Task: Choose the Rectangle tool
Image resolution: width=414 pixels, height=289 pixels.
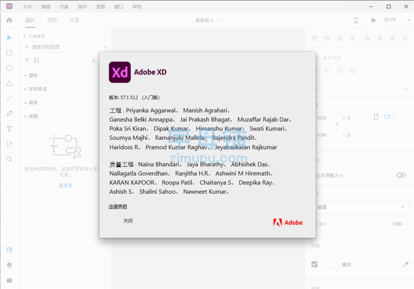Action: [9, 53]
